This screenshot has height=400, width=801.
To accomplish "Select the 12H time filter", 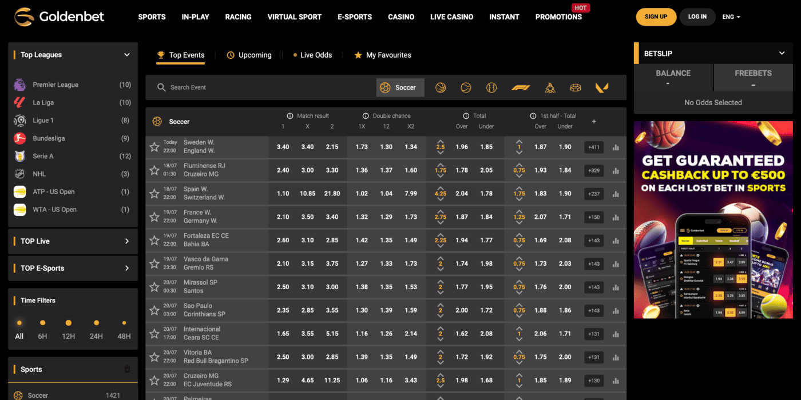I will (69, 330).
